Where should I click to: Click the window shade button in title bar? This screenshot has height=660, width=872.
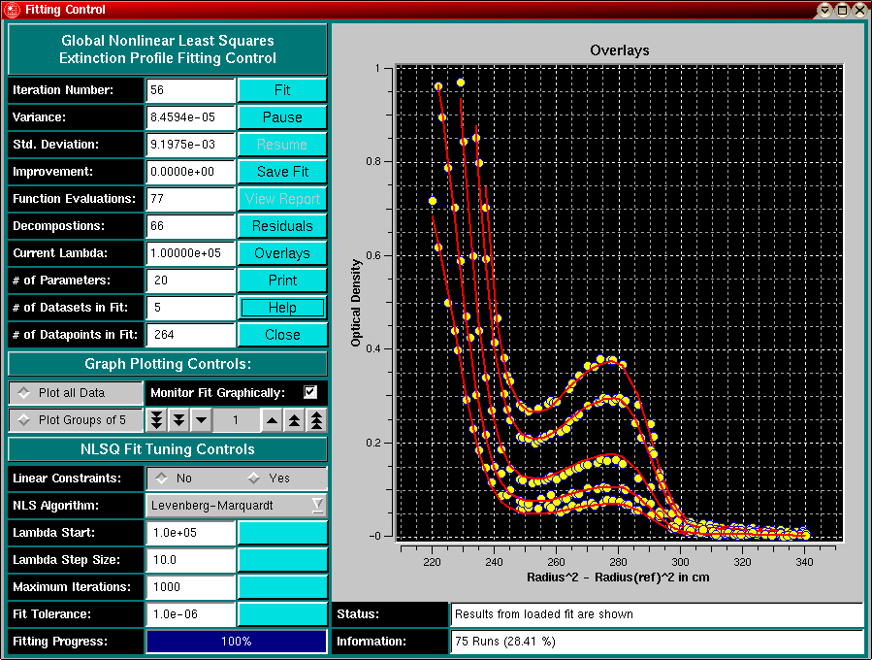[x=824, y=10]
